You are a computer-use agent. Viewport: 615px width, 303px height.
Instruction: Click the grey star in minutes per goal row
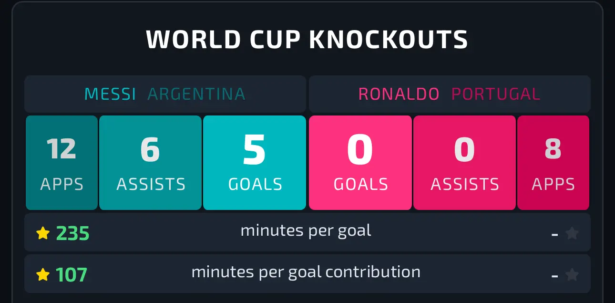click(572, 233)
